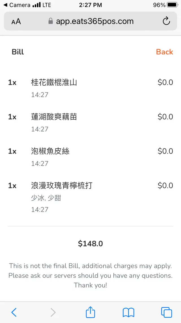
Task: Select the 泡椒魚皮絲 order item
Action: pyautogui.click(x=50, y=151)
